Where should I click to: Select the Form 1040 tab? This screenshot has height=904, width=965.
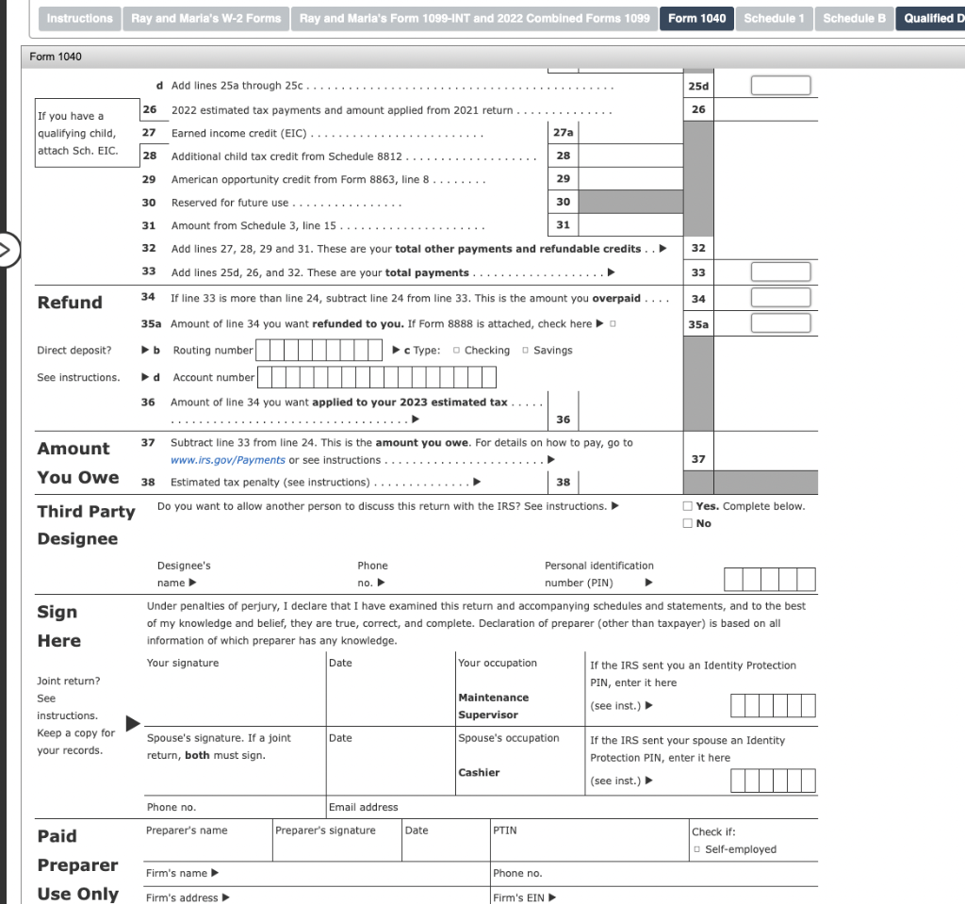click(x=695, y=17)
